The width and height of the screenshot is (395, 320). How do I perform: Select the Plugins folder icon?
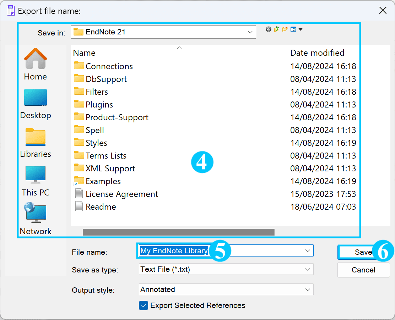pos(79,104)
